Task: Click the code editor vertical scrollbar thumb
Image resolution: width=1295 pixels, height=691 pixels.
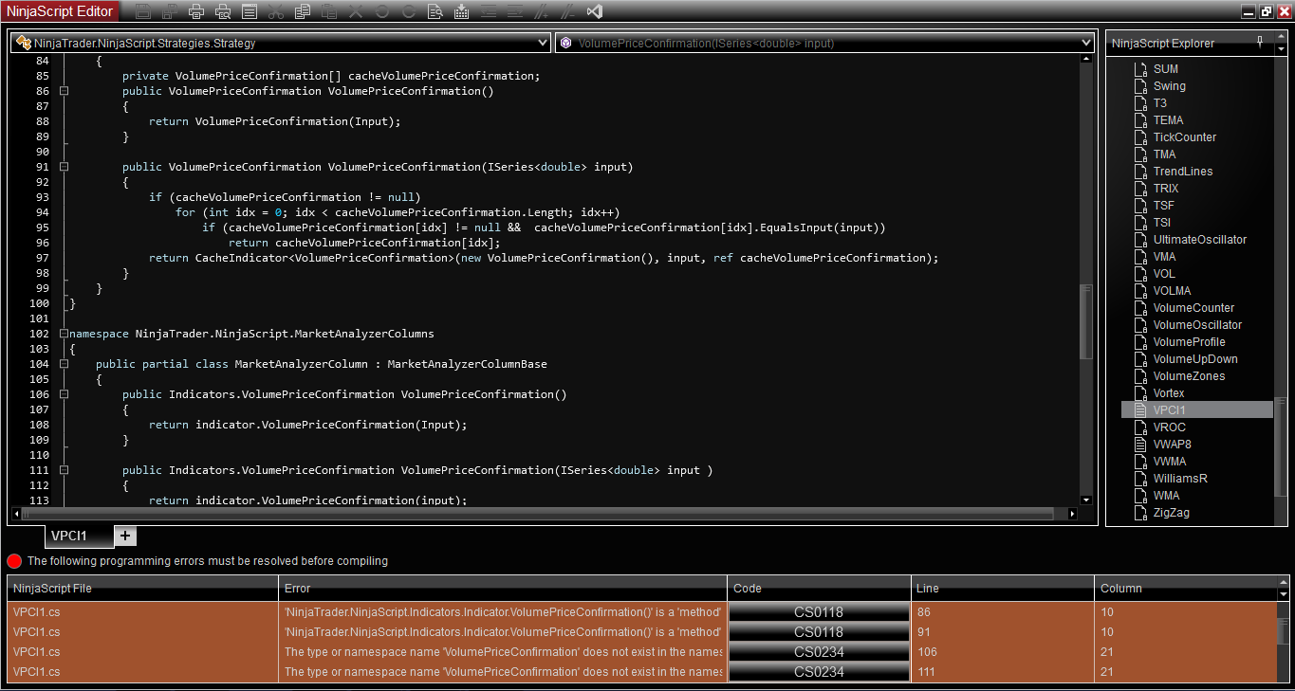Action: (1087, 321)
